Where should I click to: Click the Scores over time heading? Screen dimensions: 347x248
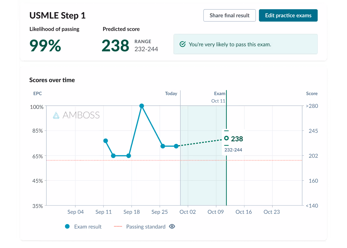click(52, 80)
